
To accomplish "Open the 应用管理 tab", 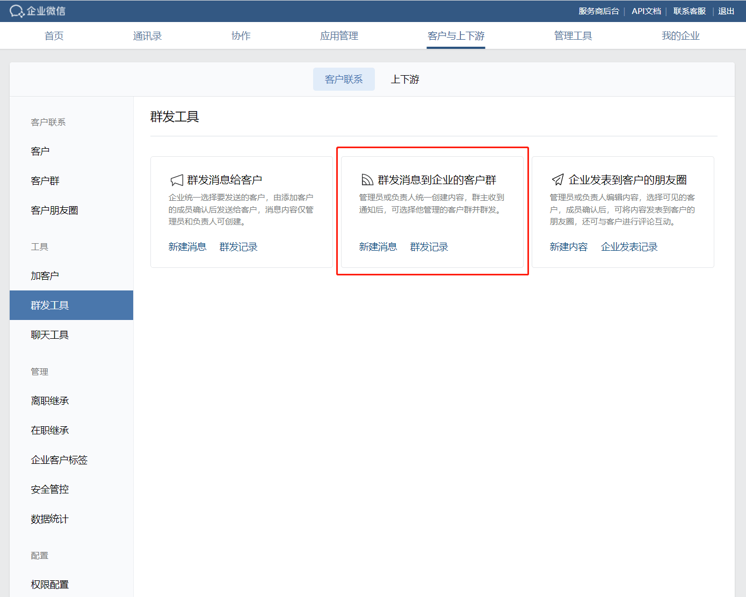I will 339,36.
